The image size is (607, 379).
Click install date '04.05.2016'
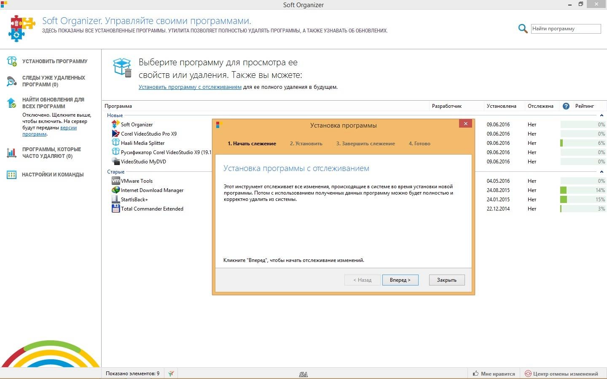[498, 181]
